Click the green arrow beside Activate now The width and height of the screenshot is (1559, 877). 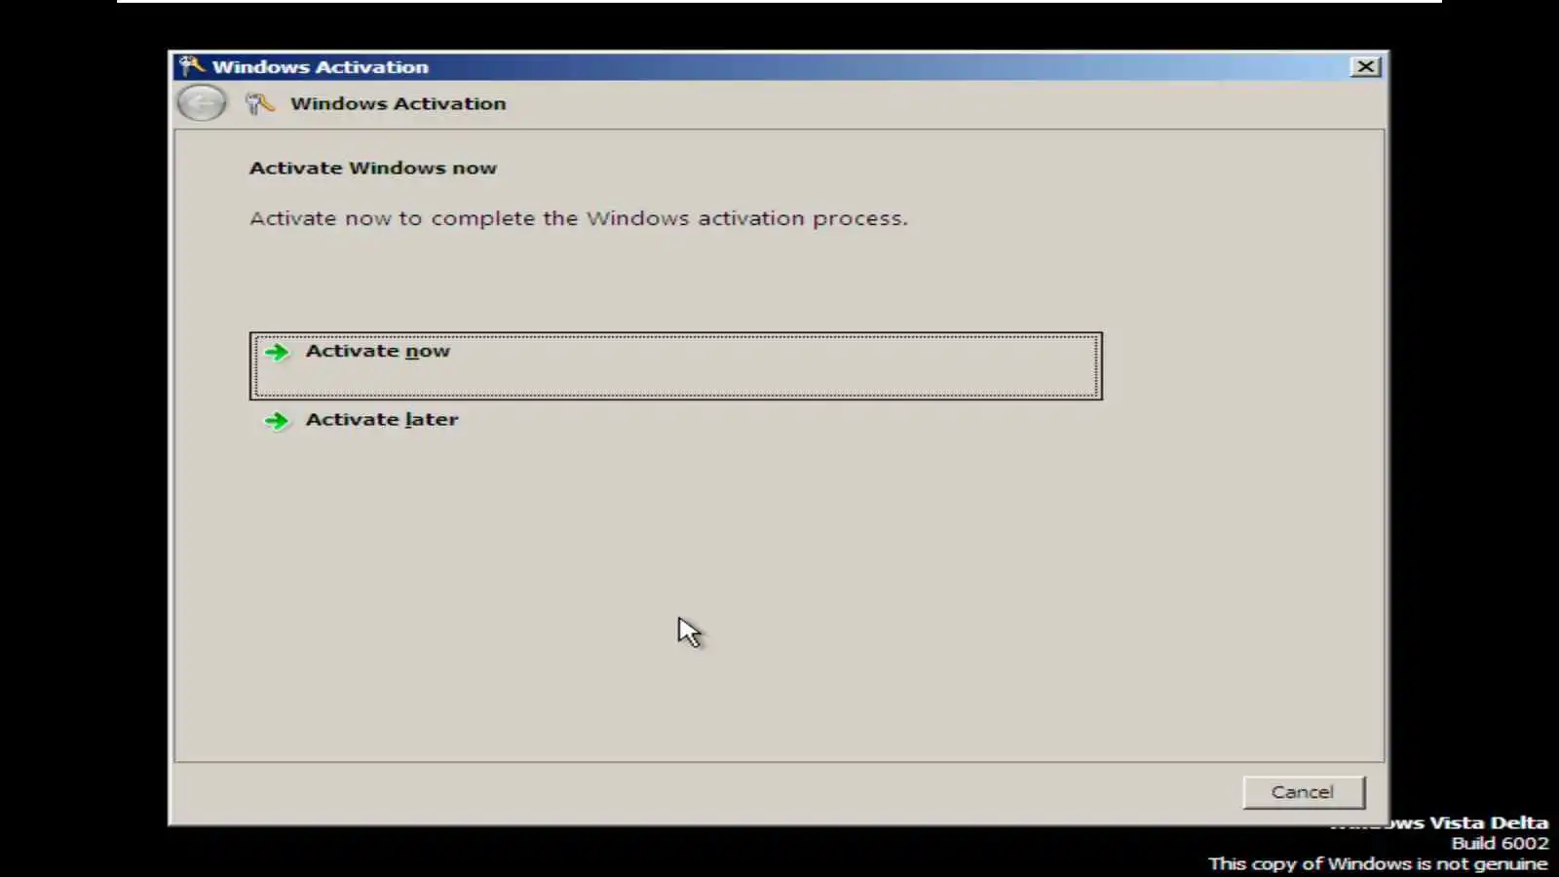[x=277, y=352]
